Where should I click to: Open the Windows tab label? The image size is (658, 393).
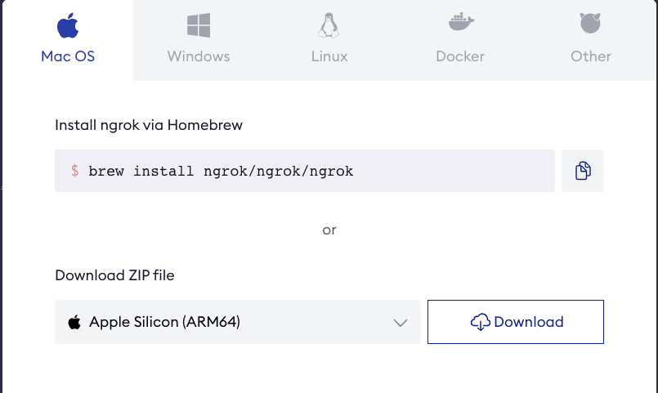[199, 56]
